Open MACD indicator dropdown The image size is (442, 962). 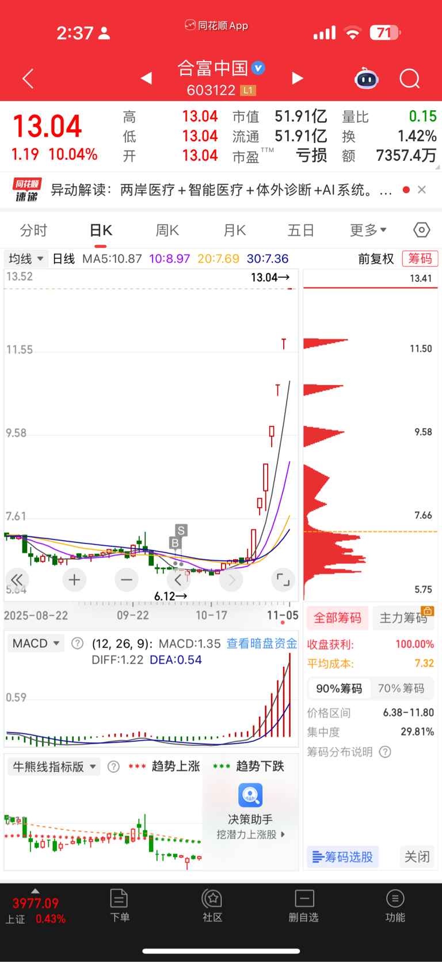pyautogui.click(x=36, y=643)
